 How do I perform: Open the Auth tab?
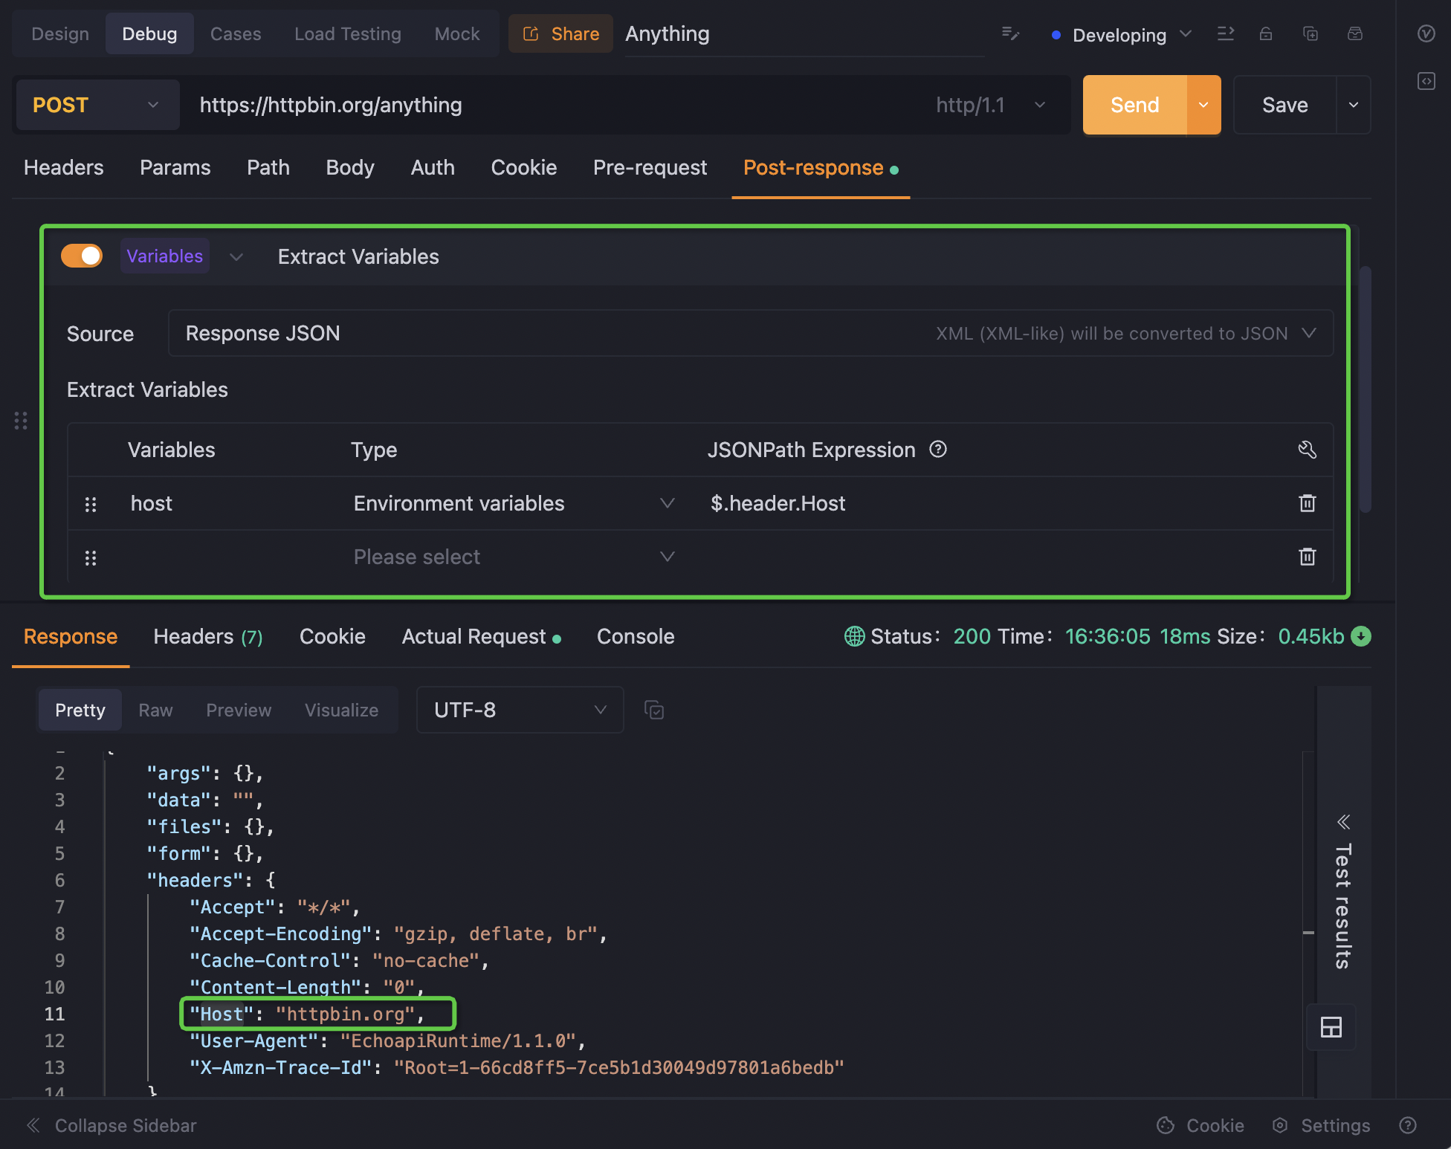tap(433, 168)
